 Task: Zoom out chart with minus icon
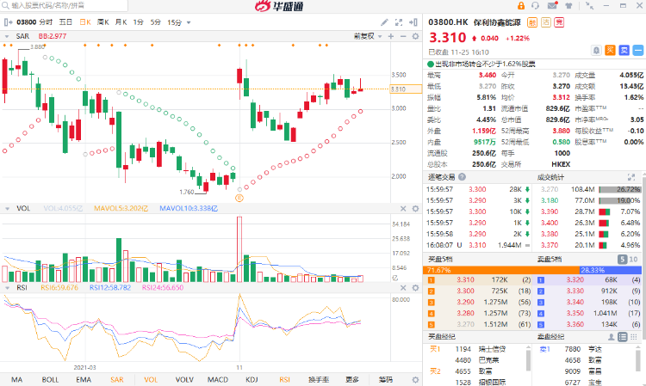click(x=403, y=36)
